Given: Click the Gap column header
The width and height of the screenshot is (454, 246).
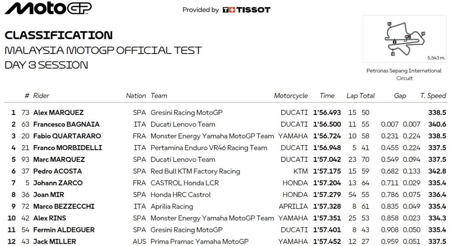Looking at the screenshot, I should point(400,96).
